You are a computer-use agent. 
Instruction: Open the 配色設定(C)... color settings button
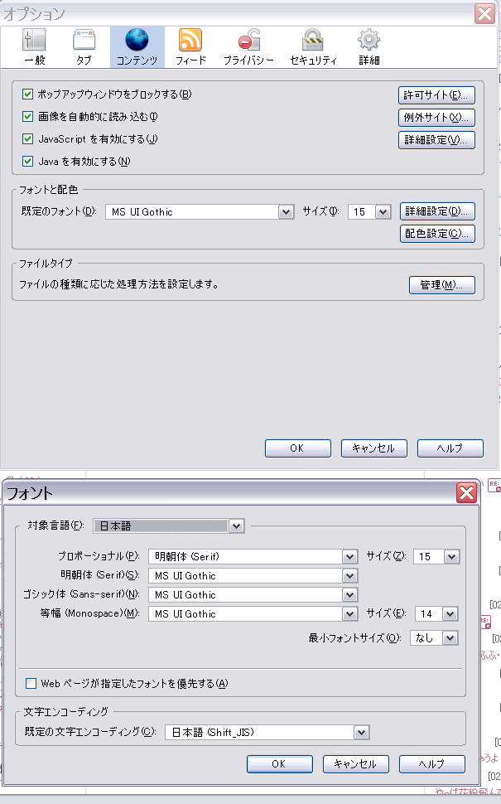tap(437, 234)
